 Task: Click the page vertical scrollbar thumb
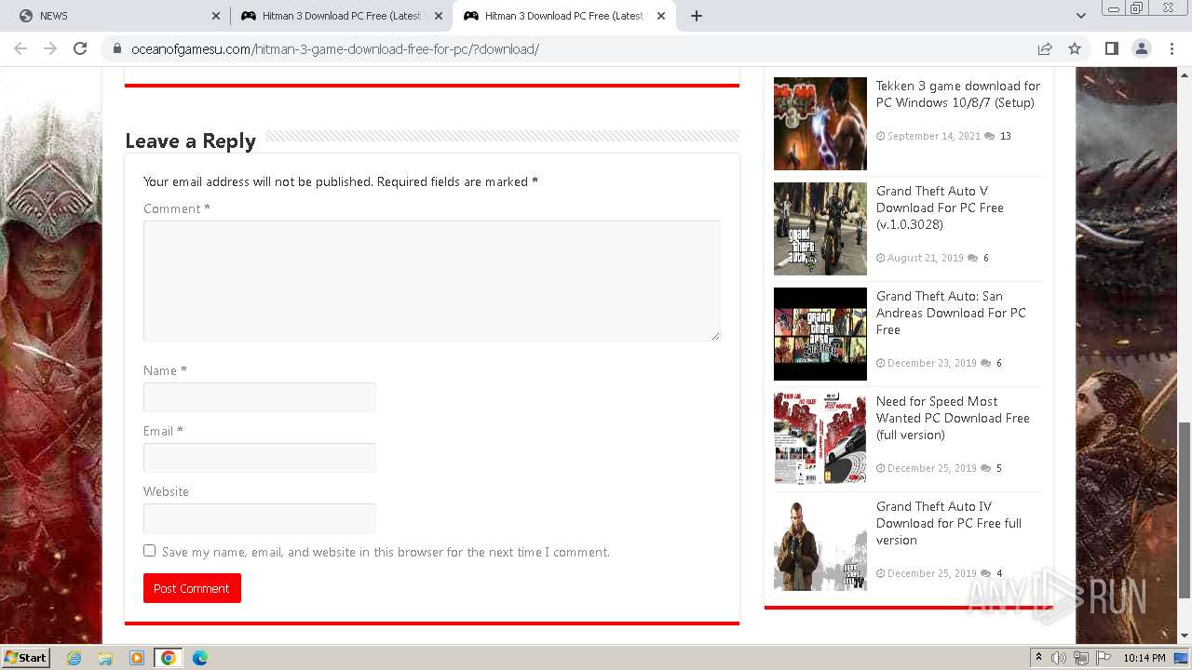[x=1185, y=509]
